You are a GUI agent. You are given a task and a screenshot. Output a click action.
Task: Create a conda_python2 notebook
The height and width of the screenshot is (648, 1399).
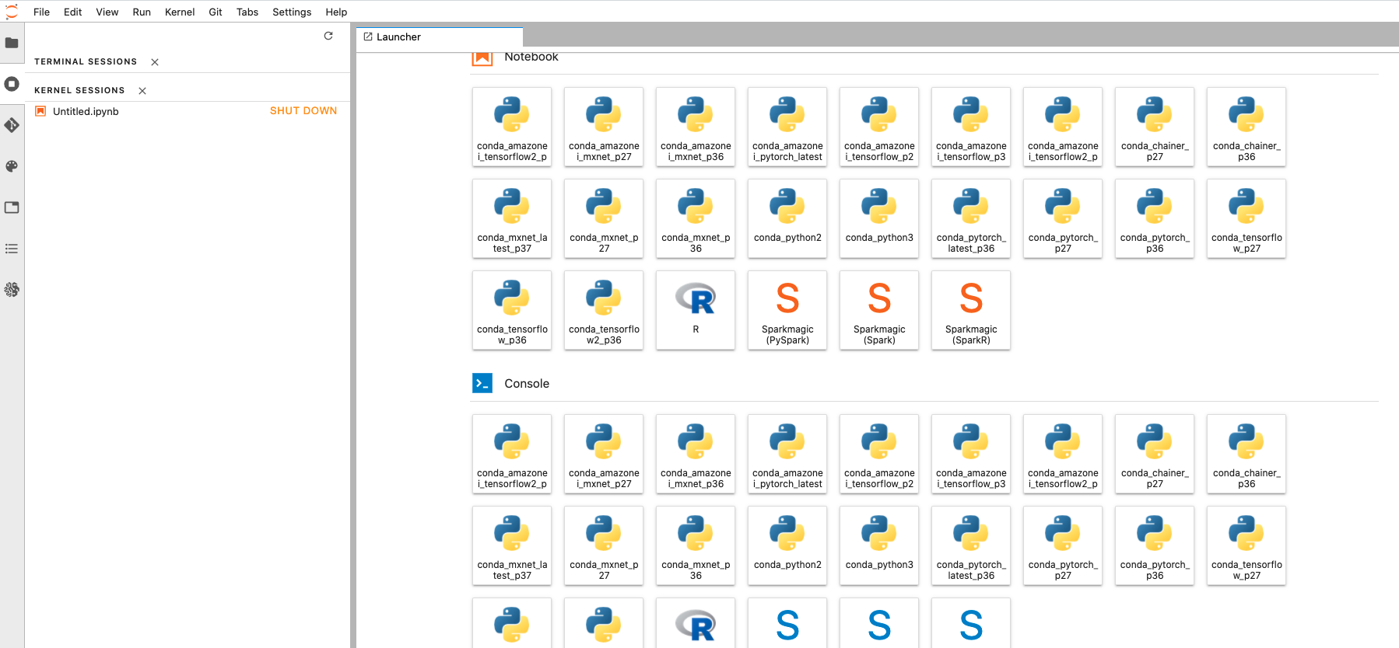click(x=787, y=218)
